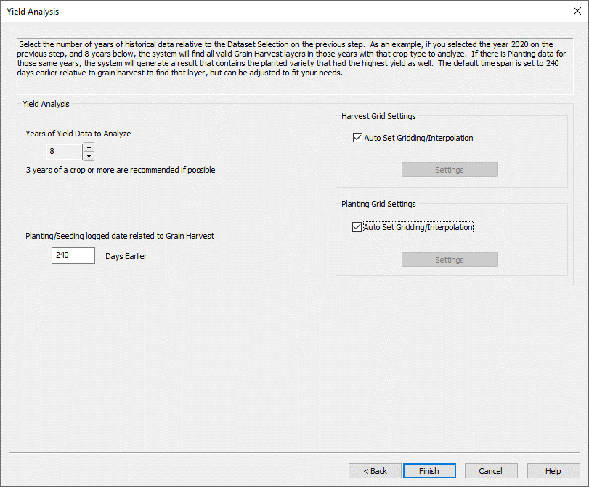Click the description text box at top

click(295, 66)
